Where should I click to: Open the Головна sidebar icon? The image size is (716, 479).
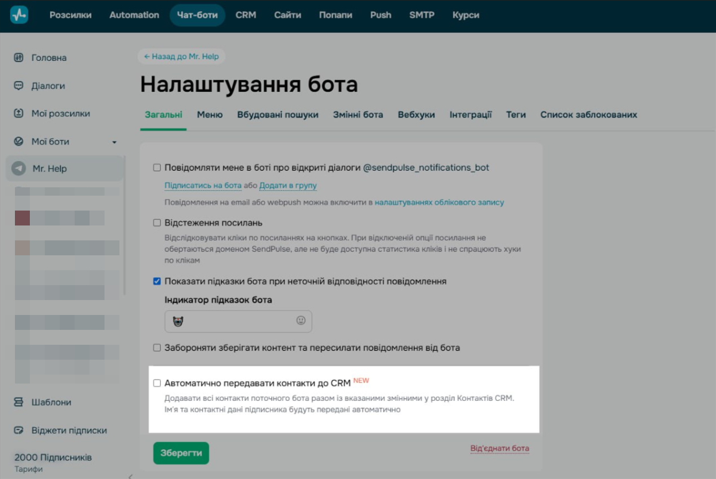(19, 57)
